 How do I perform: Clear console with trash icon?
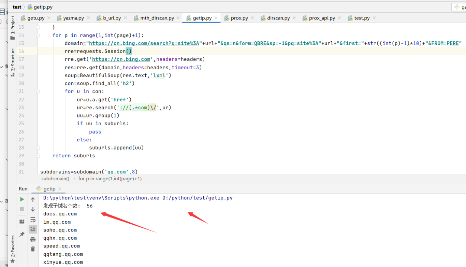[x=33, y=249]
